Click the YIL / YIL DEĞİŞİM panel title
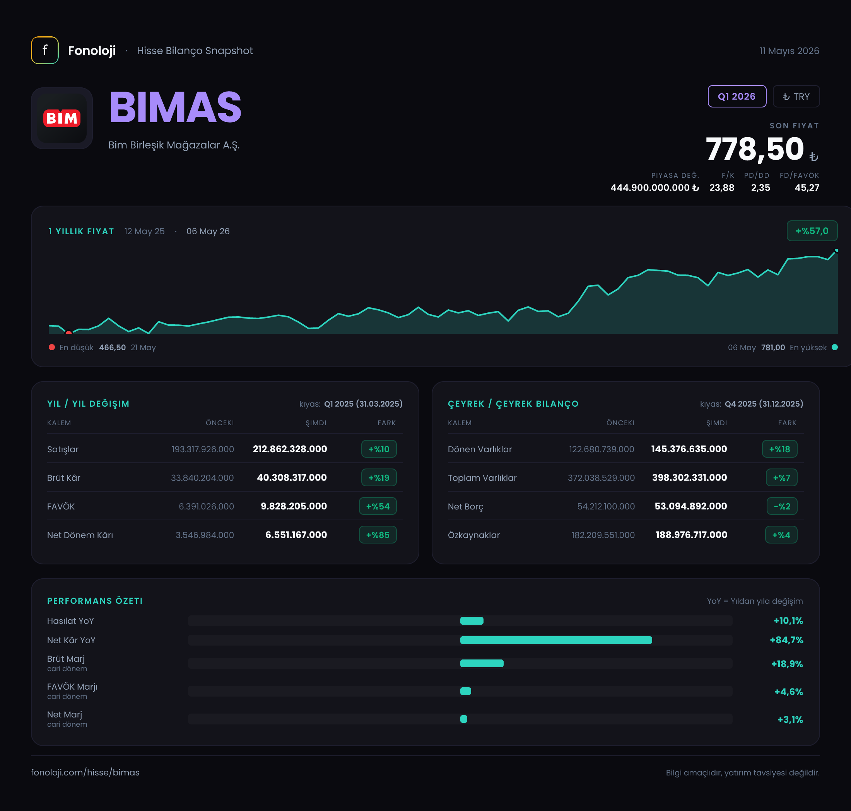The image size is (851, 811). point(88,403)
